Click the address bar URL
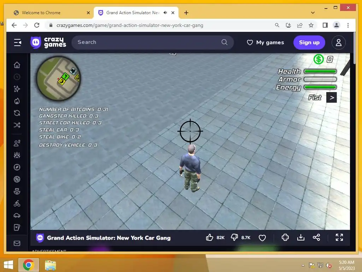Viewport: 362px width, 272px height. click(130, 25)
